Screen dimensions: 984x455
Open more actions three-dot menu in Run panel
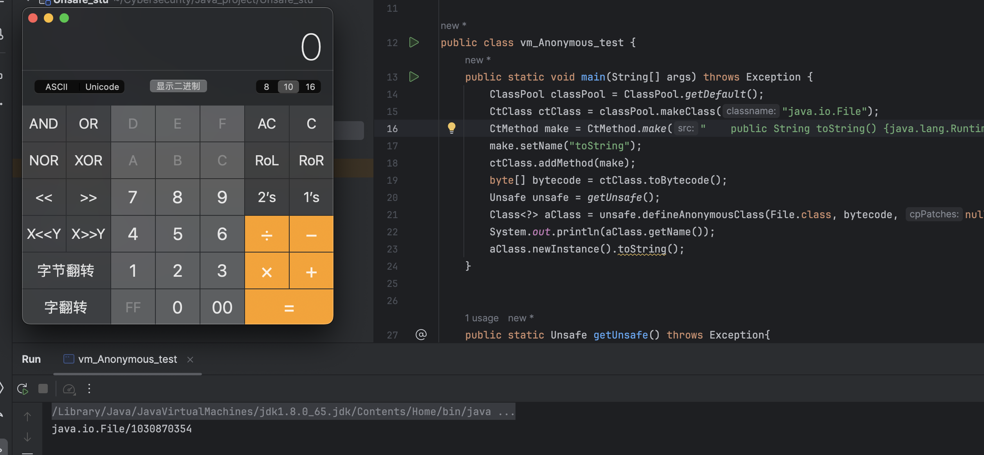pos(89,389)
